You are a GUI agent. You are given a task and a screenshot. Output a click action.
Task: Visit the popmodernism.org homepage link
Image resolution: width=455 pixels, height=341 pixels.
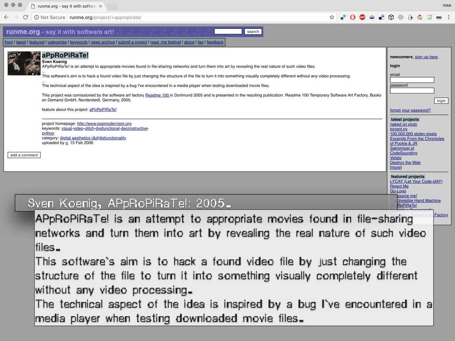pyautogui.click(x=104, y=123)
